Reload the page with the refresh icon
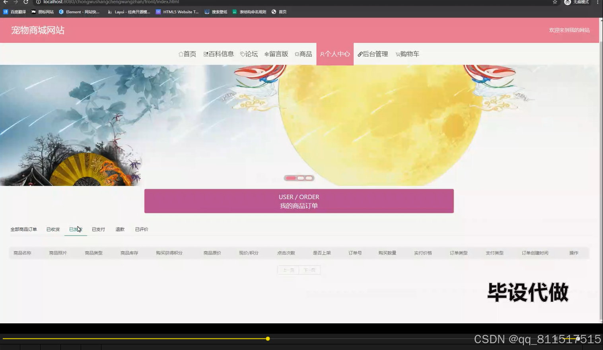 tap(26, 2)
